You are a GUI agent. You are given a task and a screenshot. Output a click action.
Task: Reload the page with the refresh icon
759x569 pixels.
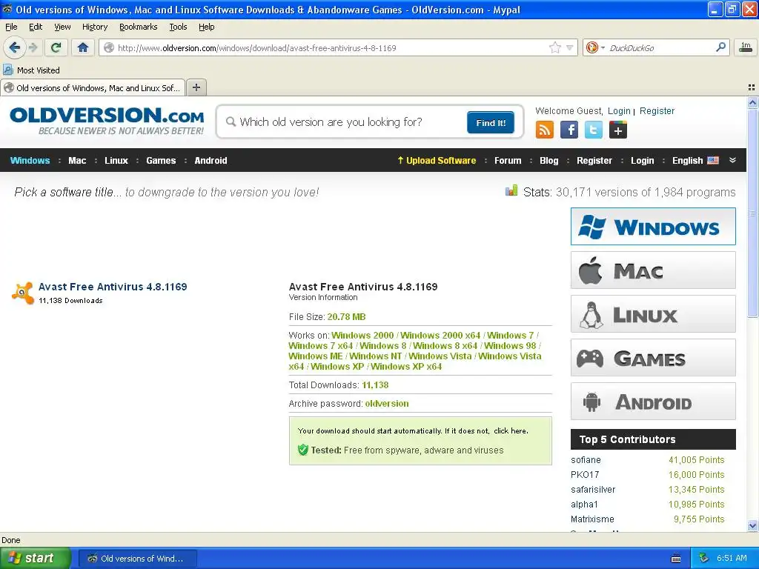click(56, 47)
